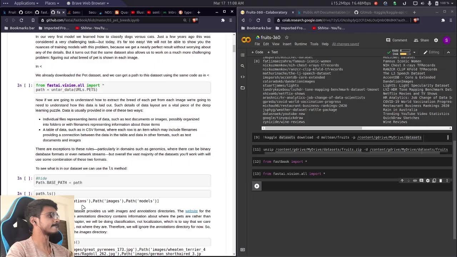Click Share button in Colab
This screenshot has width=457, height=257.
tap(421, 40)
